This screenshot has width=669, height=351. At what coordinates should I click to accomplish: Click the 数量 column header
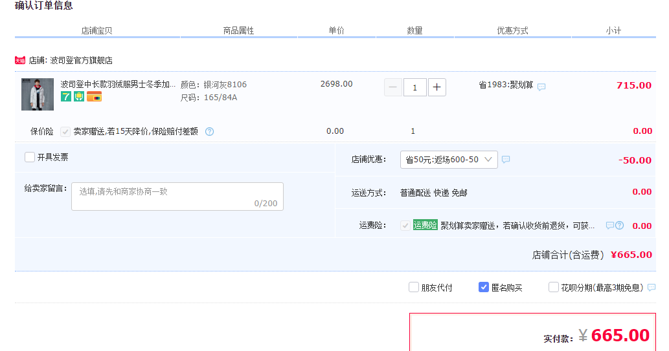tap(414, 30)
